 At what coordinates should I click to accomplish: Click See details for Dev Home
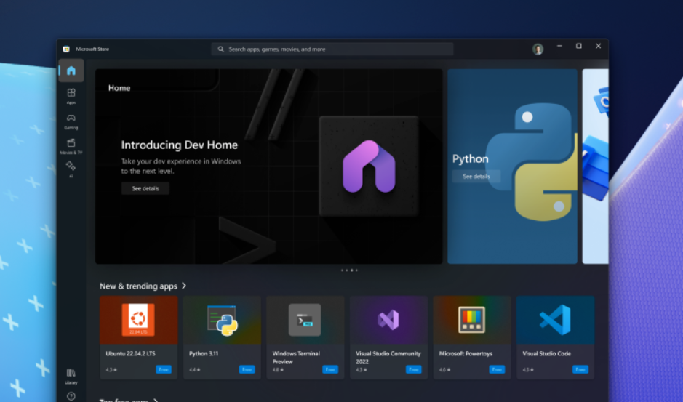coord(145,188)
